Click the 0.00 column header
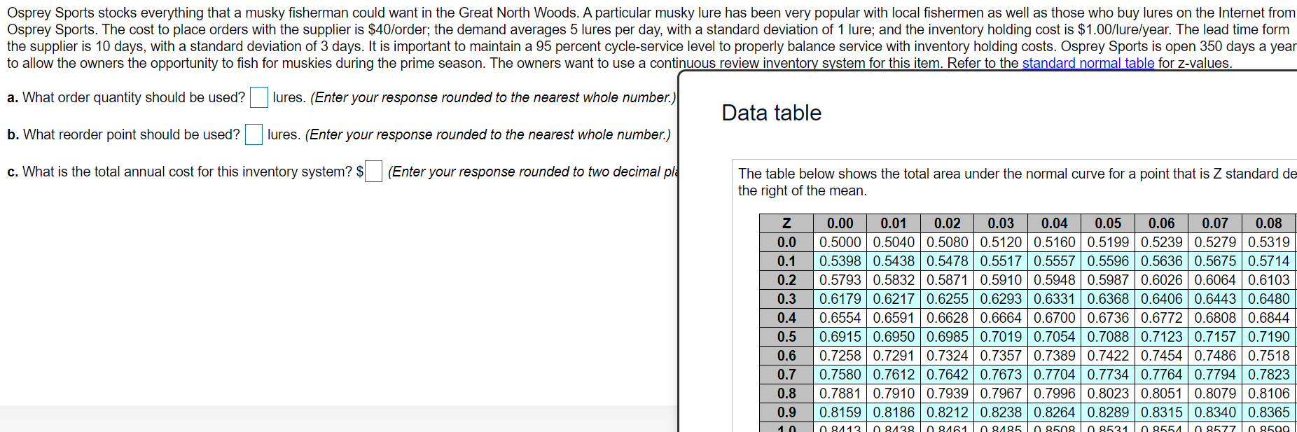 (840, 223)
